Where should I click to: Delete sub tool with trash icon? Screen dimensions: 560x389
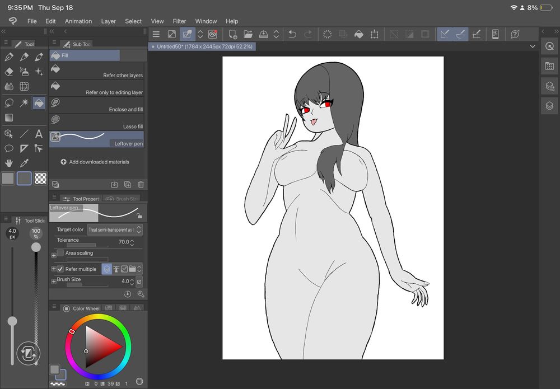[x=141, y=184]
